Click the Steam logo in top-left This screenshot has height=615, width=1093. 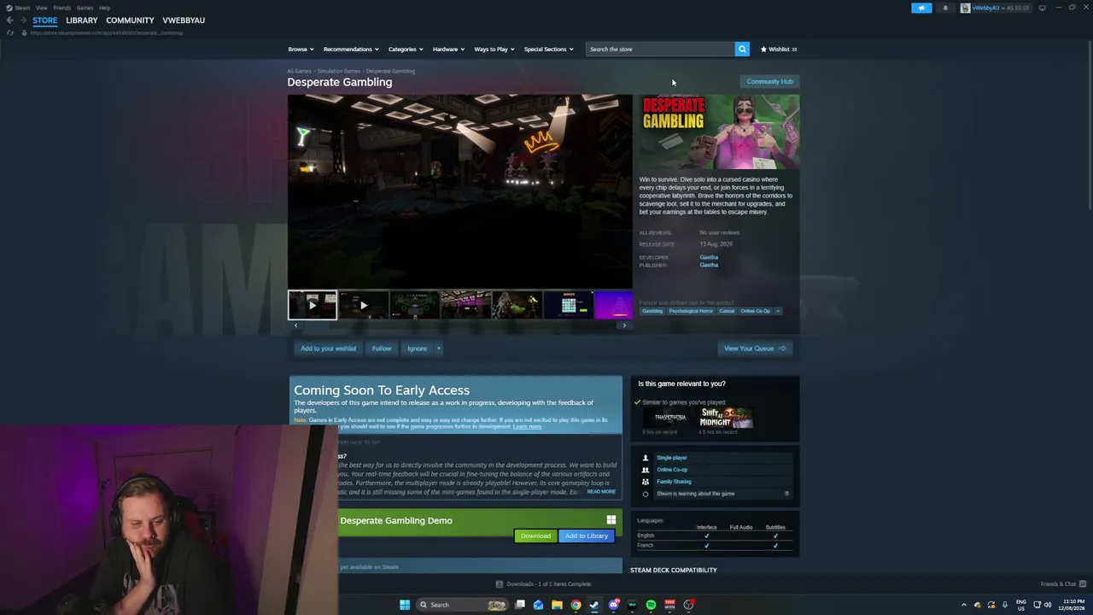click(x=9, y=8)
